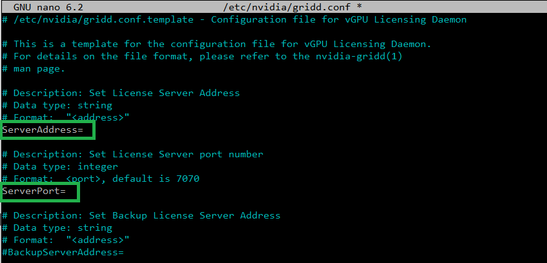The image size is (547, 263).
Task: Click the word ServerAddress in the config
Action: (x=40, y=130)
